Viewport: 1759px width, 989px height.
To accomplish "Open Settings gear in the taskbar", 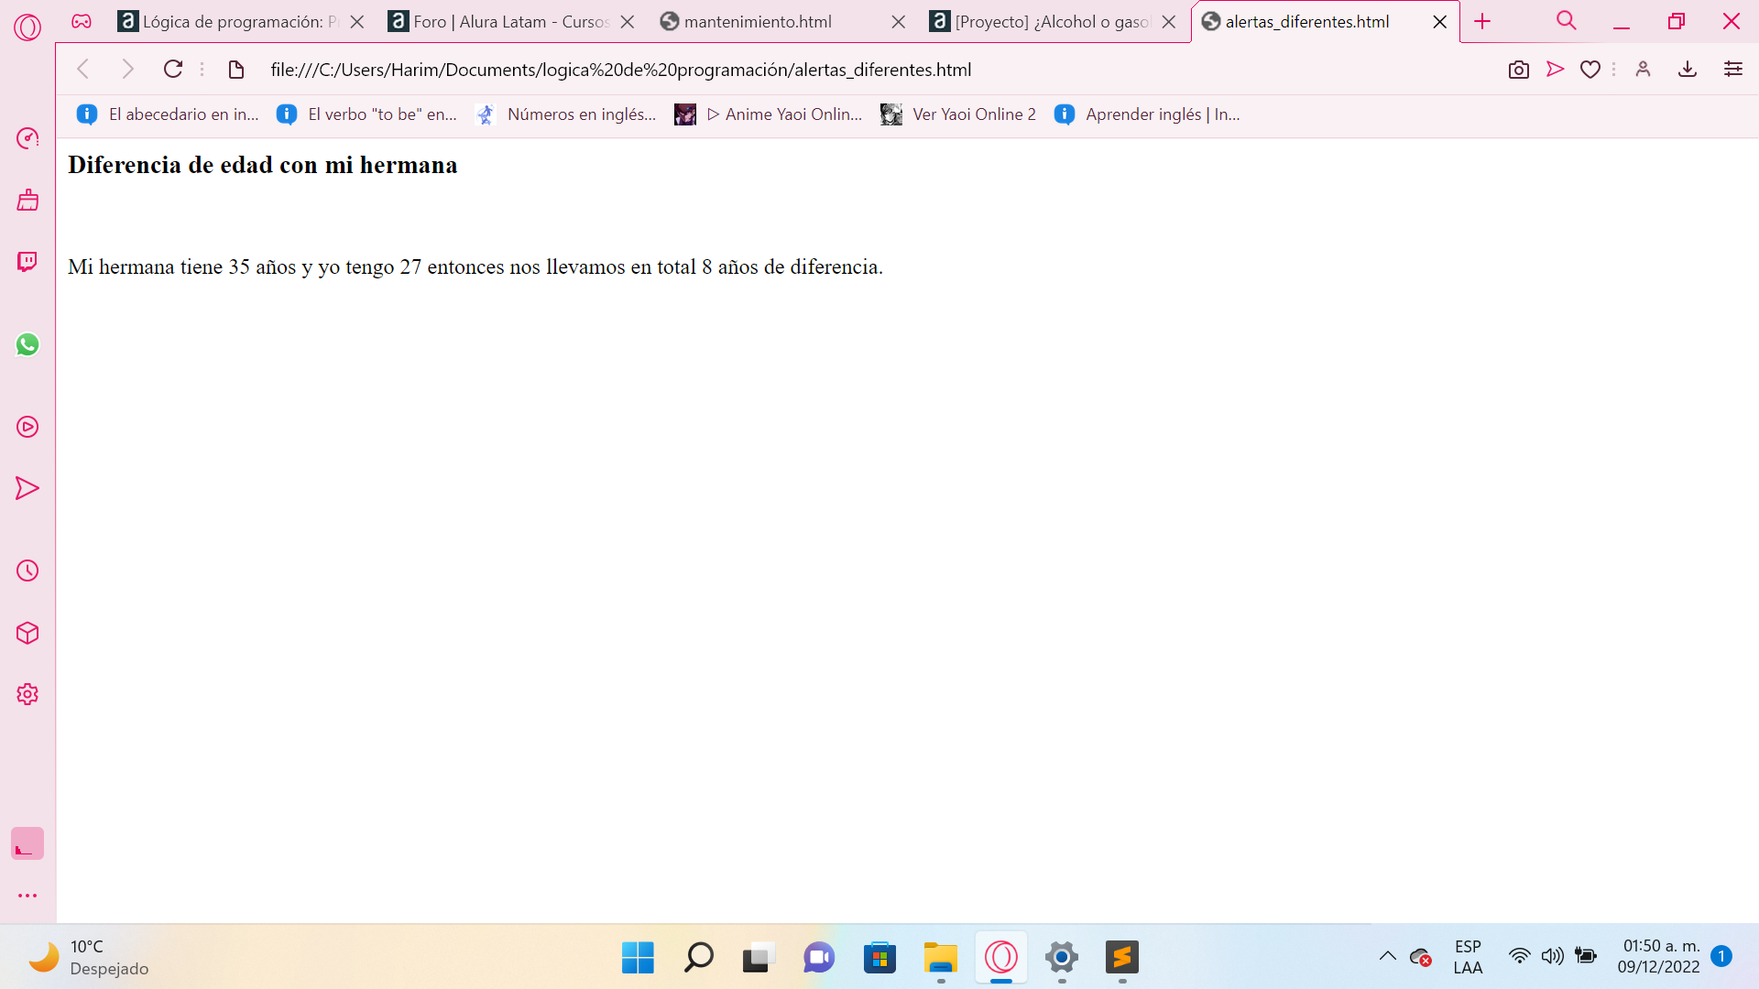I will pyautogui.click(x=1062, y=958).
